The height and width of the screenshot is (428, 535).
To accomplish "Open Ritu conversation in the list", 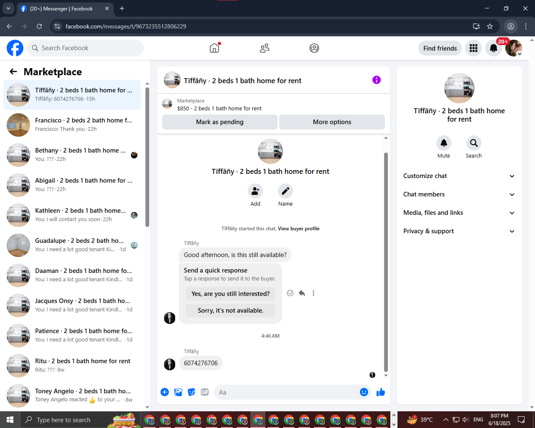I will pyautogui.click(x=72, y=366).
